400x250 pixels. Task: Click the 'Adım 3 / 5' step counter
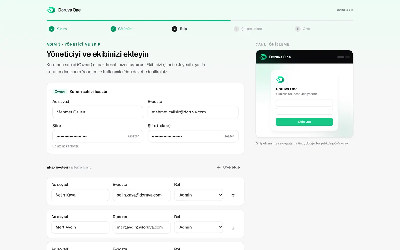[345, 10]
